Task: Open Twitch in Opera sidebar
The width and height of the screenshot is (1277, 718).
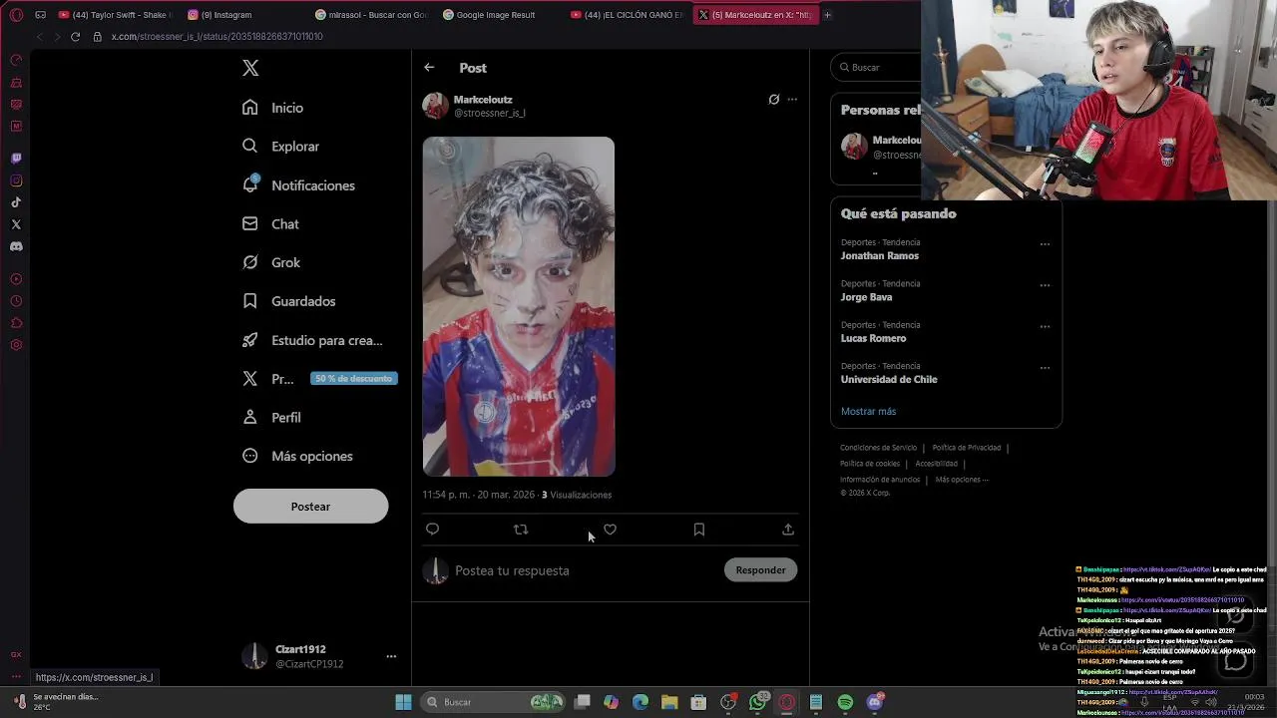Action: [x=16, y=159]
